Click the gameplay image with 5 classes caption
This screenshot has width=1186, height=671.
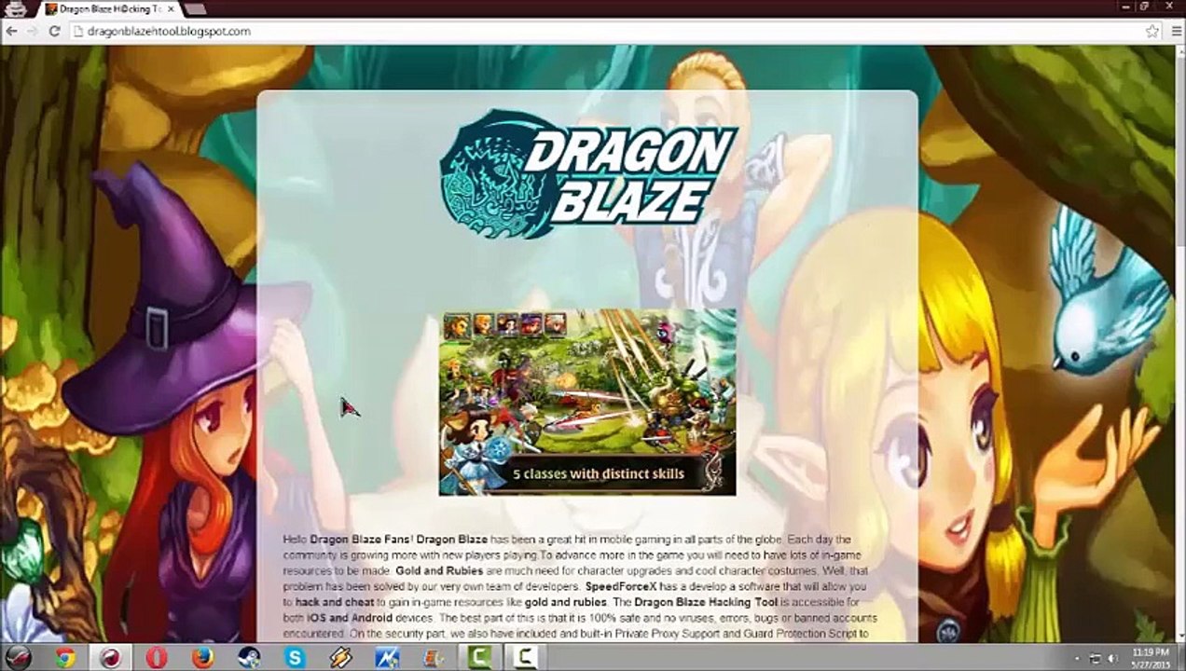point(587,402)
